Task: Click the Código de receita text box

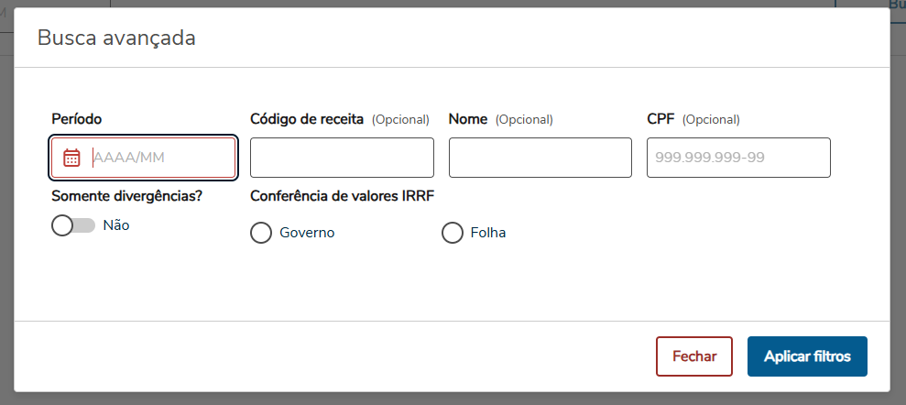Action: [342, 158]
